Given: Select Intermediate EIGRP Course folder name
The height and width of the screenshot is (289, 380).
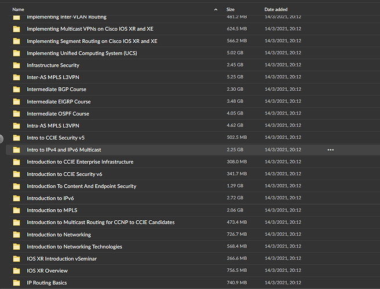Looking at the screenshot, I should coord(59,102).
